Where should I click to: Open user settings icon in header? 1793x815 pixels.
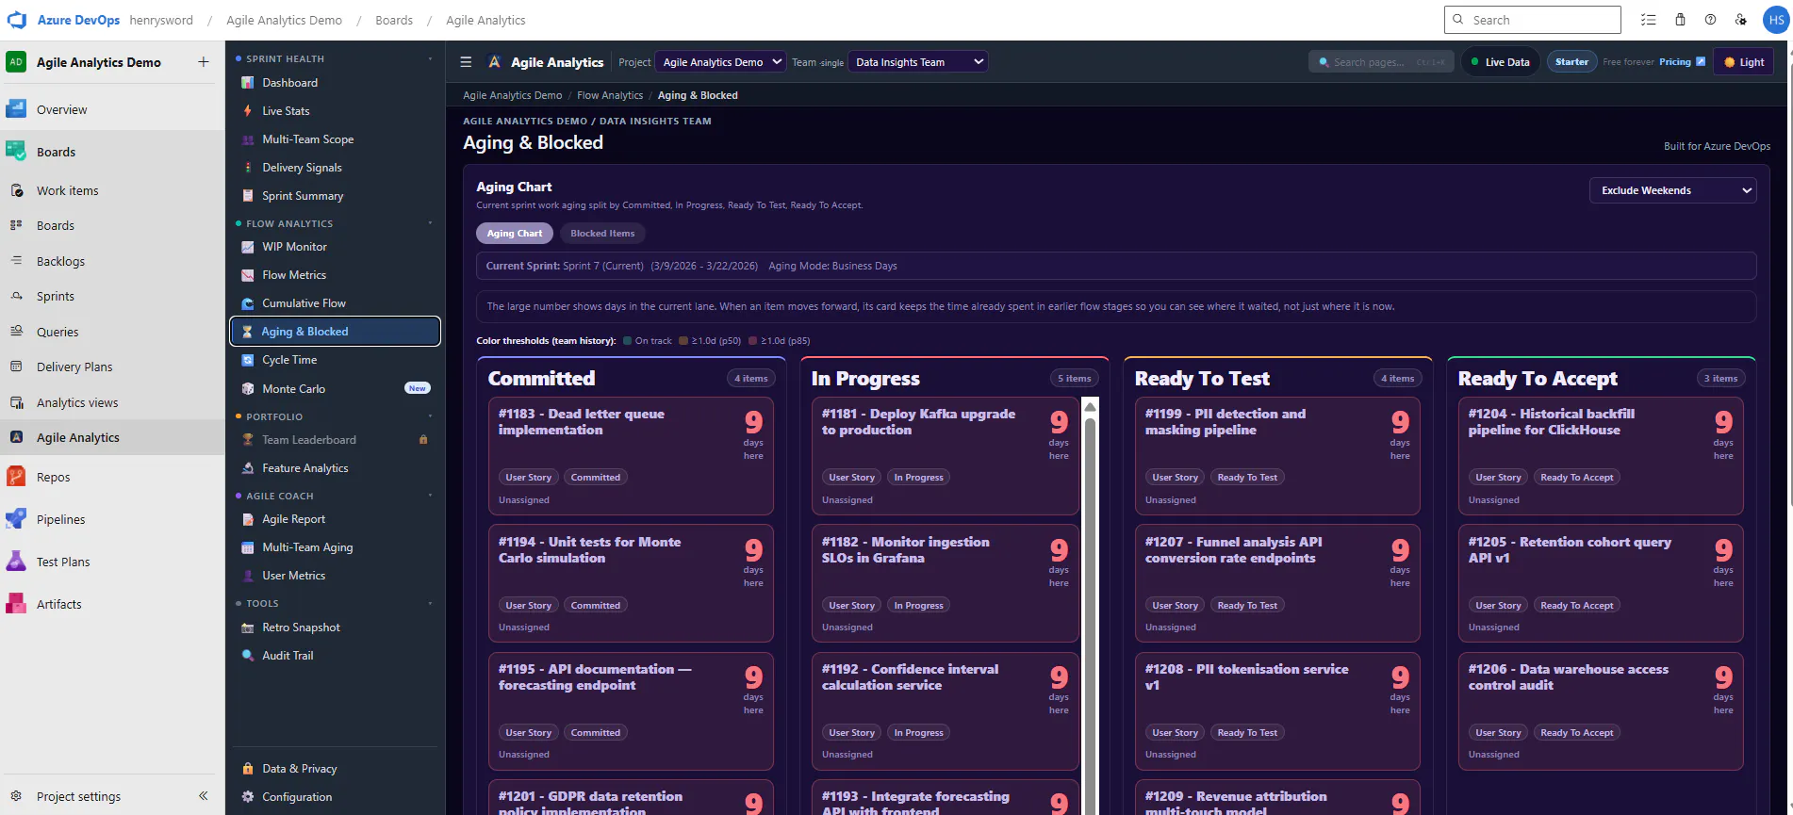point(1741,20)
